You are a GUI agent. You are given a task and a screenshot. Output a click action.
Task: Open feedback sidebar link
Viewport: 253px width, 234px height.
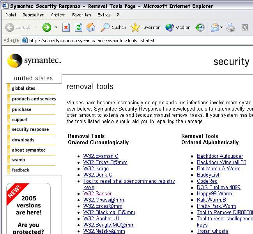point(21,170)
